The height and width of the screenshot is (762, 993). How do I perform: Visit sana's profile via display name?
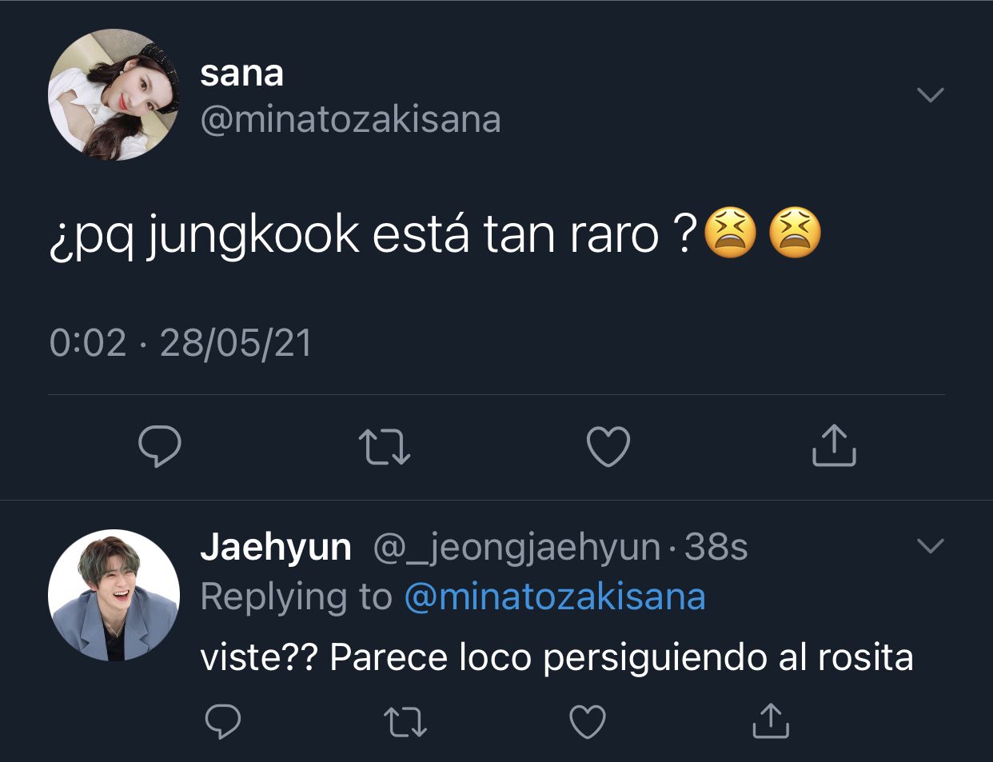tap(242, 74)
